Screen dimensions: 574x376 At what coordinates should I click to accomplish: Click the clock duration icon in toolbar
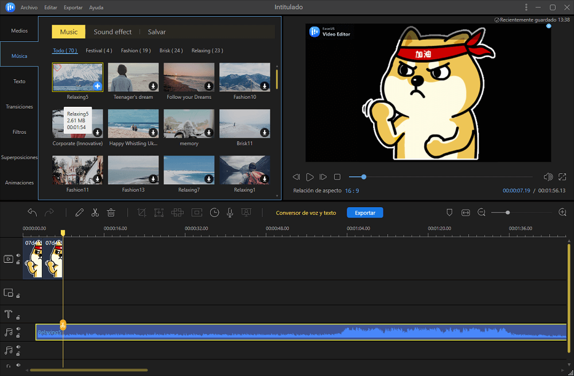(x=214, y=212)
